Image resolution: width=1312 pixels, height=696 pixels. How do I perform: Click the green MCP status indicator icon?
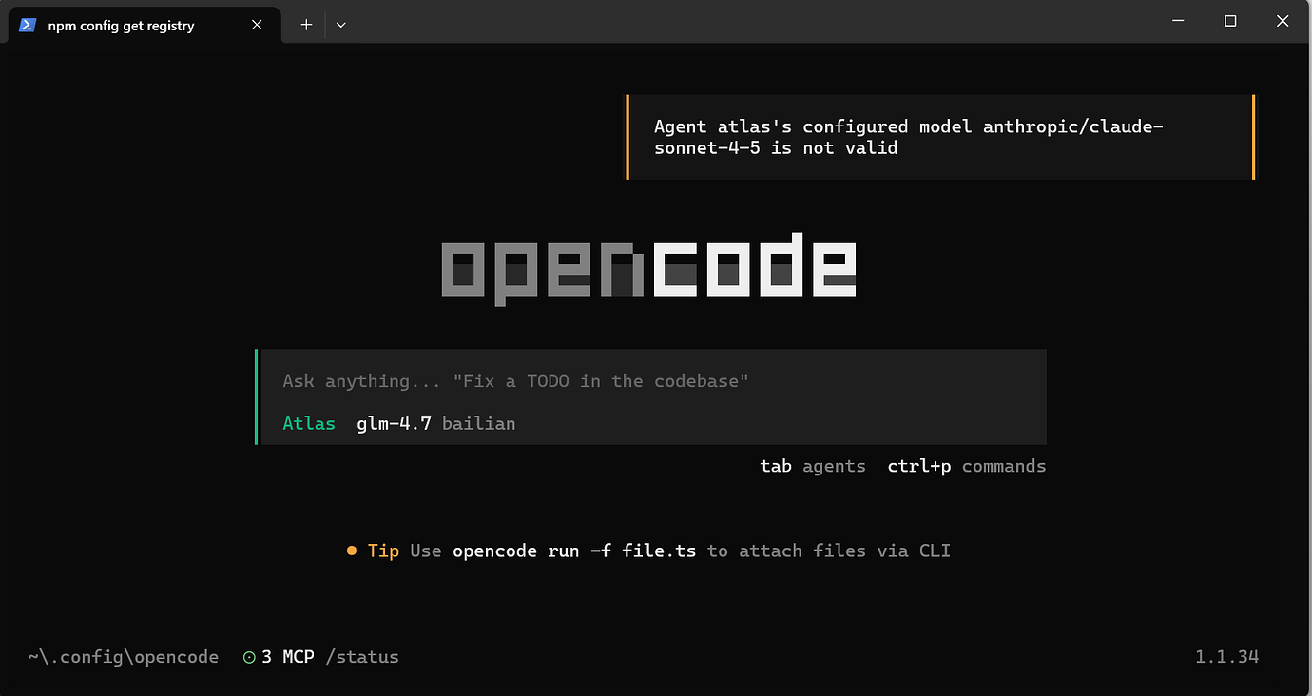click(x=249, y=657)
